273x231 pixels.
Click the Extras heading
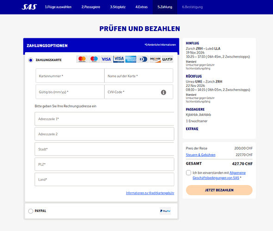192,128
